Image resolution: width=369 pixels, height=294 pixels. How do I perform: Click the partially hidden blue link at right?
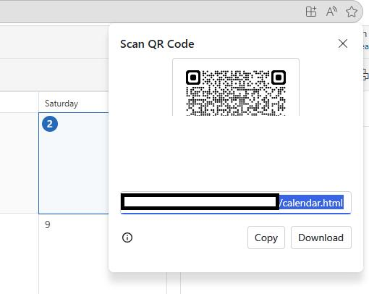point(366,46)
